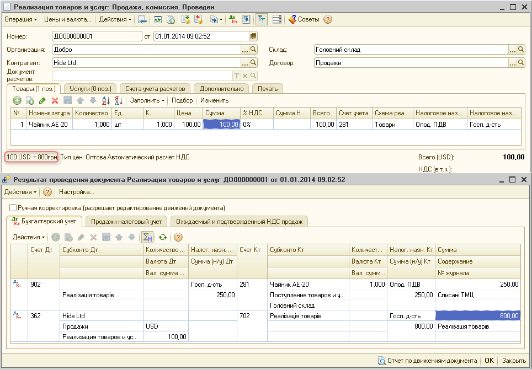
Task: Open help in the sales document toolbar
Action: pyautogui.click(x=327, y=19)
